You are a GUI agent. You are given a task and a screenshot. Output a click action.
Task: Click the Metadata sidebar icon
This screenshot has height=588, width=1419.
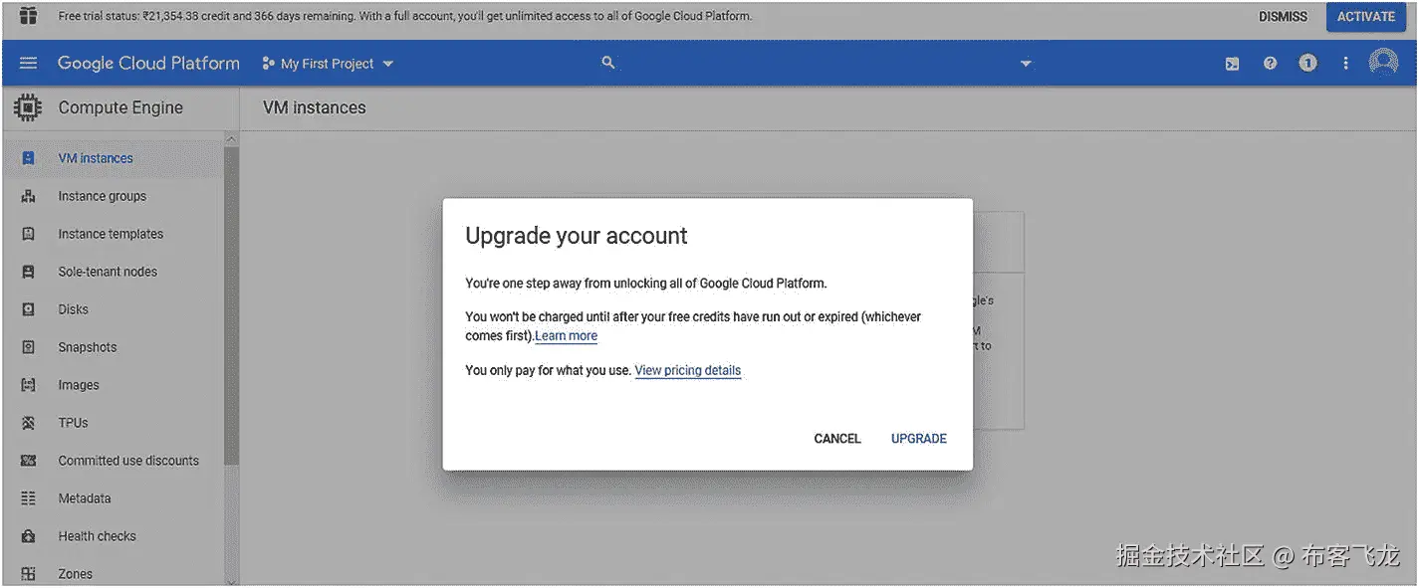tap(28, 498)
